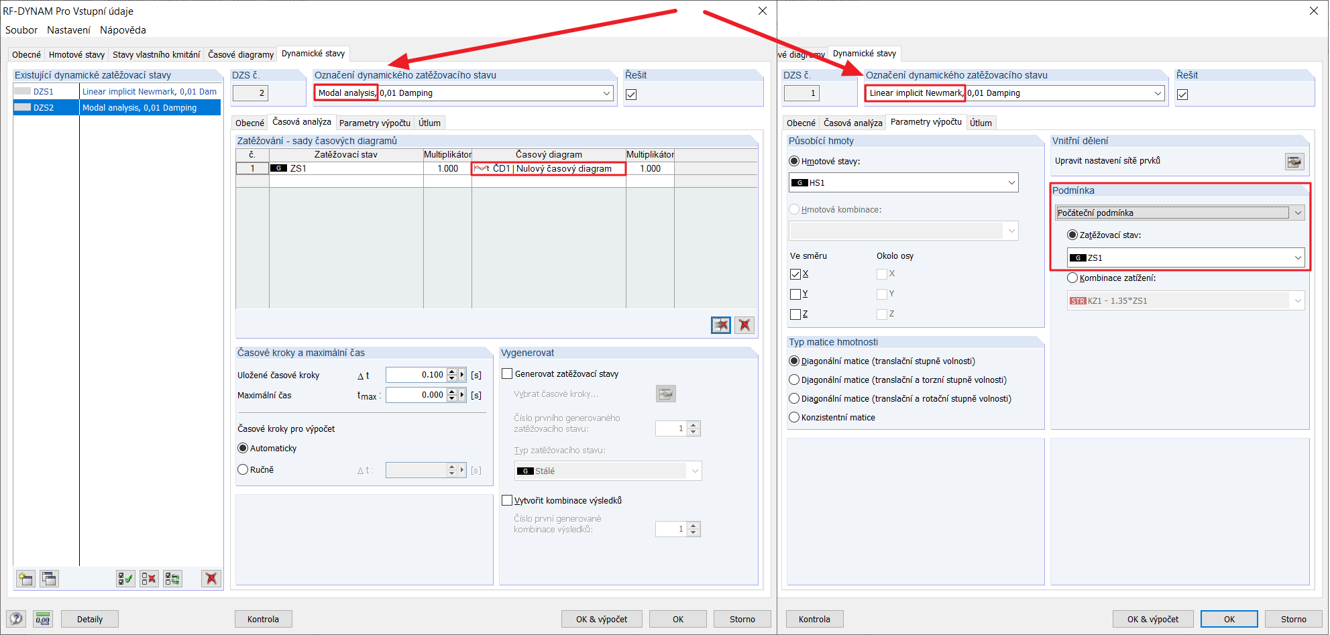Uncheck all dynamic load cases

(149, 579)
